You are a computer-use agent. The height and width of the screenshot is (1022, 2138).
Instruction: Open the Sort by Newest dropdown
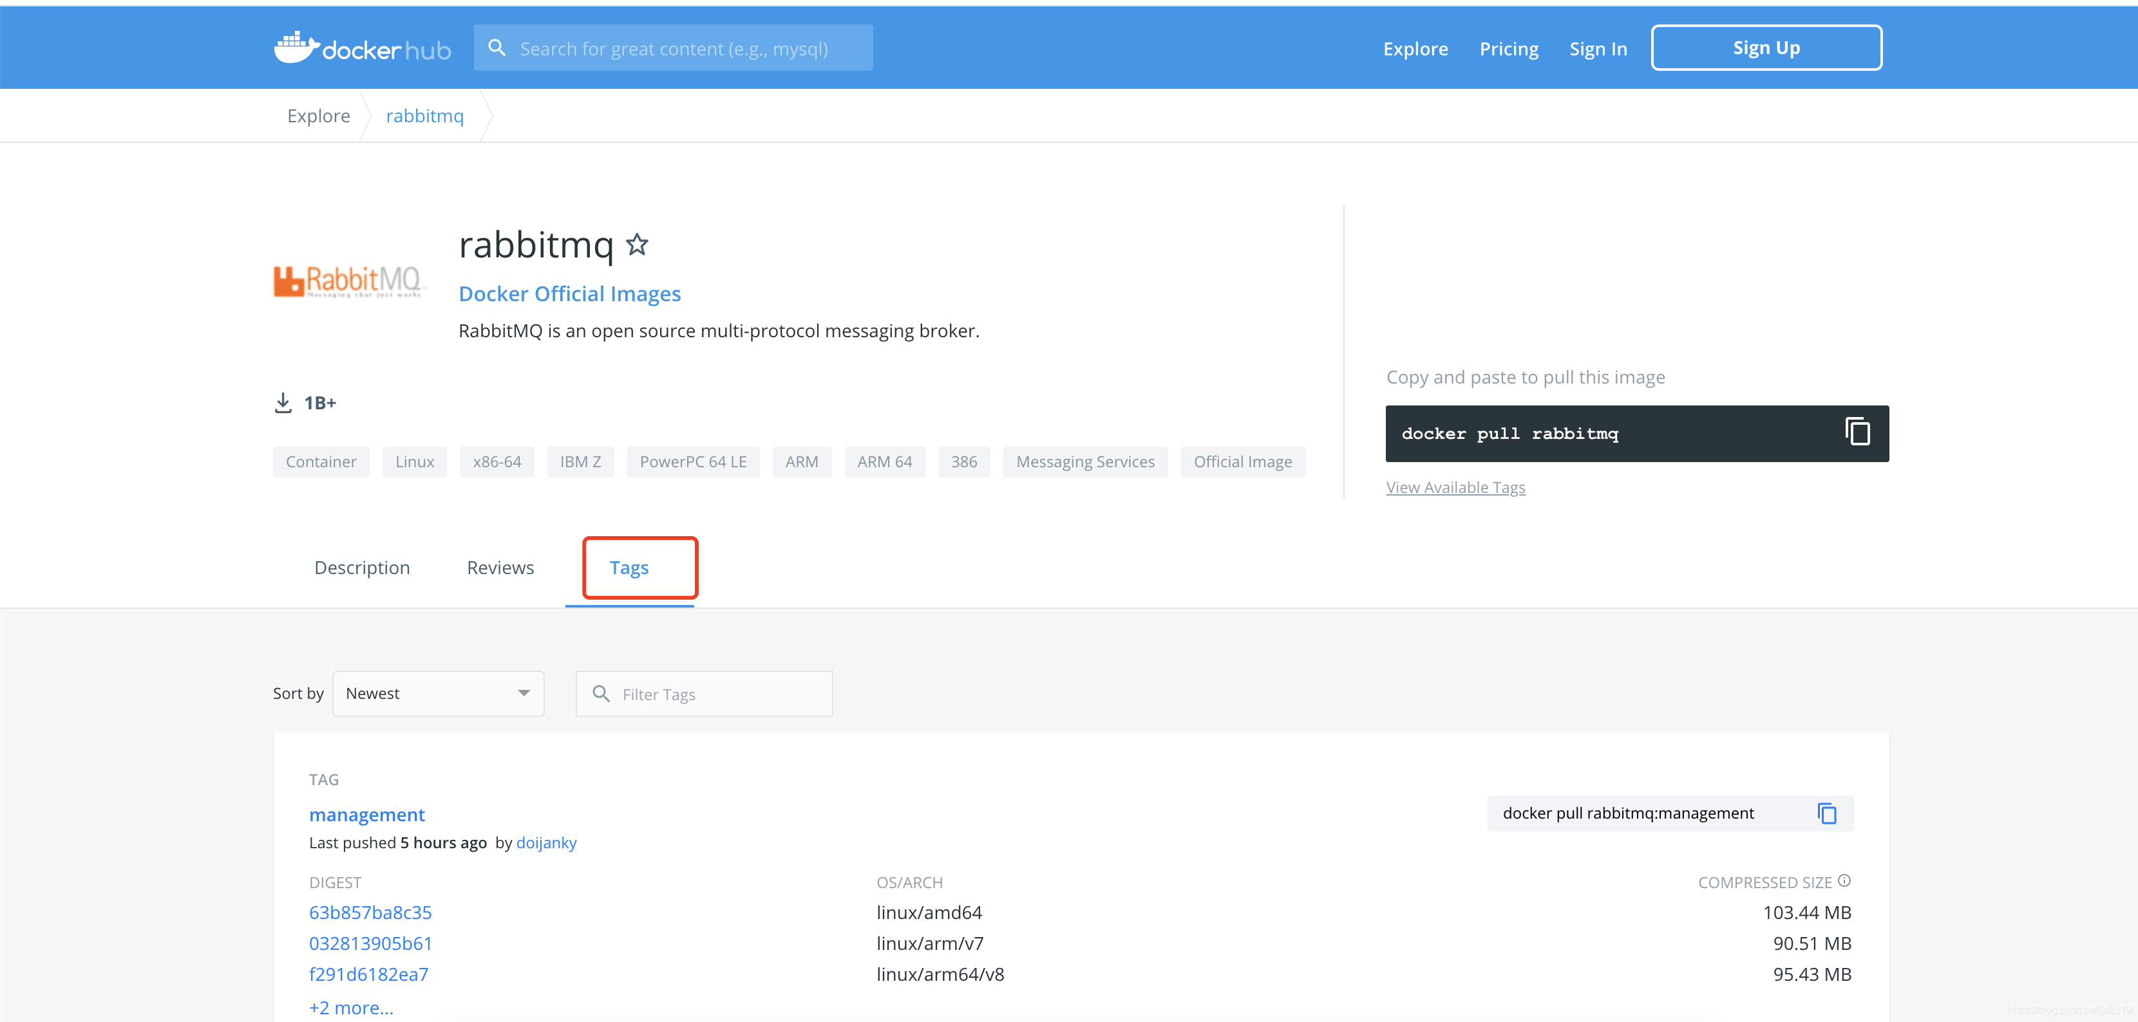coord(438,694)
